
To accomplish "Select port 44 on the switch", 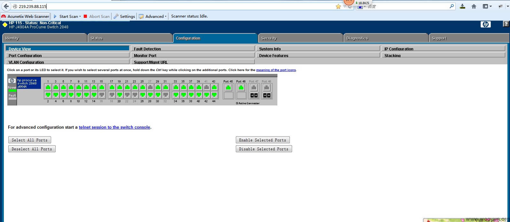I will (x=214, y=95).
